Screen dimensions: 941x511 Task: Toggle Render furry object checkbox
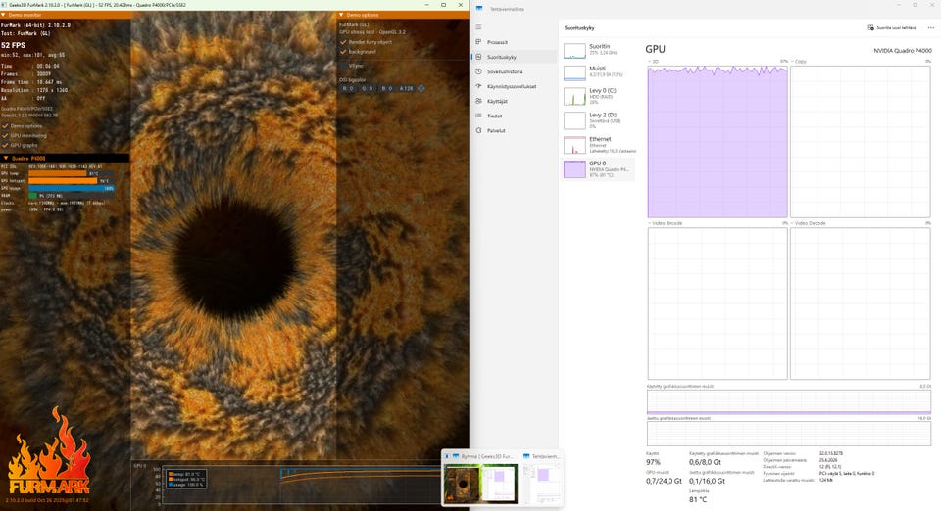[343, 42]
